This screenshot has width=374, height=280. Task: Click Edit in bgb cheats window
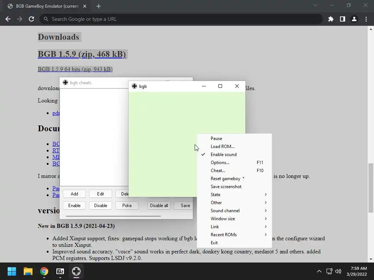pos(100,194)
